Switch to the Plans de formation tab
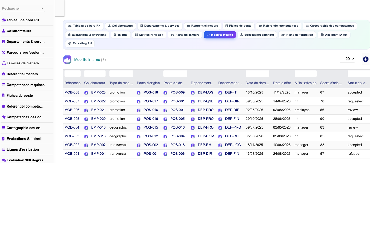378x234 pixels. point(297,35)
